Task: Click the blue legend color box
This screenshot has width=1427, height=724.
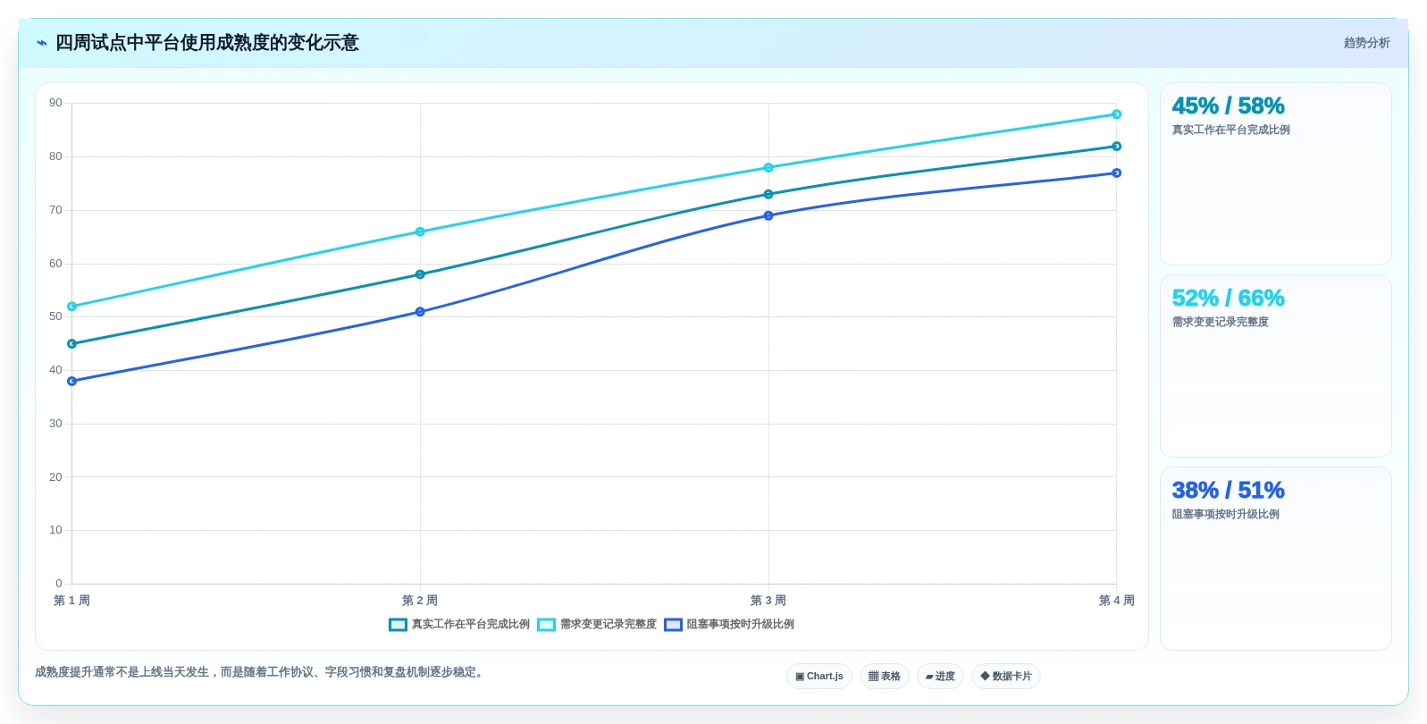Action: tap(673, 625)
